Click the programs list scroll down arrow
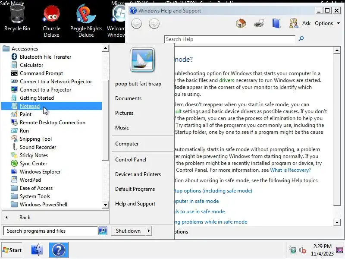Screen dimensions: 345x259 (105, 205)
